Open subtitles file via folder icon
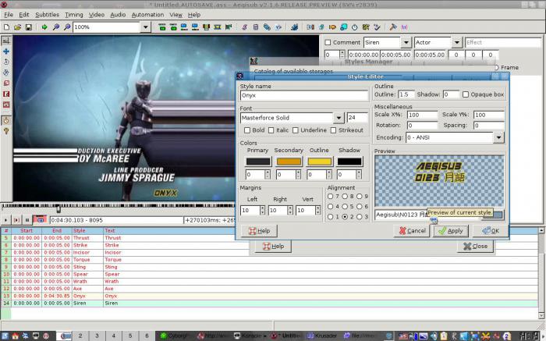546x341 pixels. [x=17, y=27]
